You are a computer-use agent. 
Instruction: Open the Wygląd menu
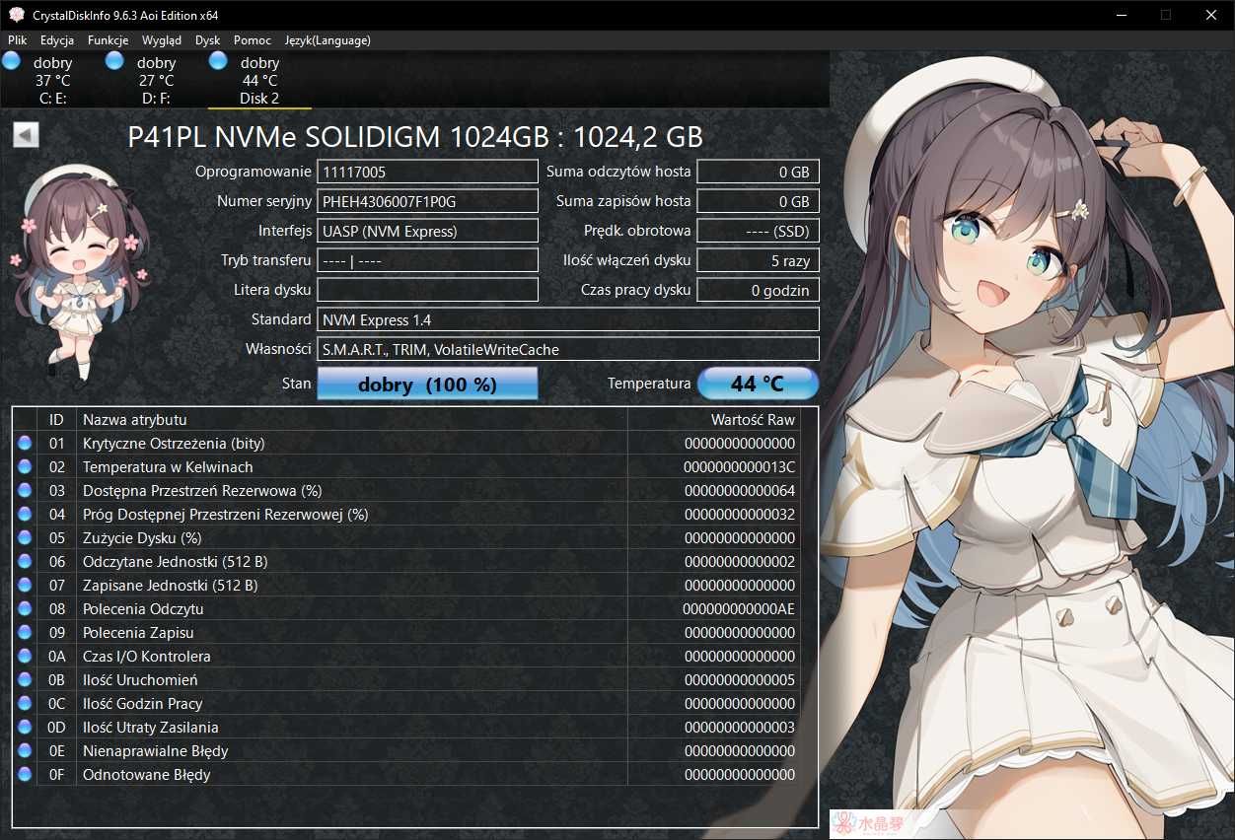point(162,40)
